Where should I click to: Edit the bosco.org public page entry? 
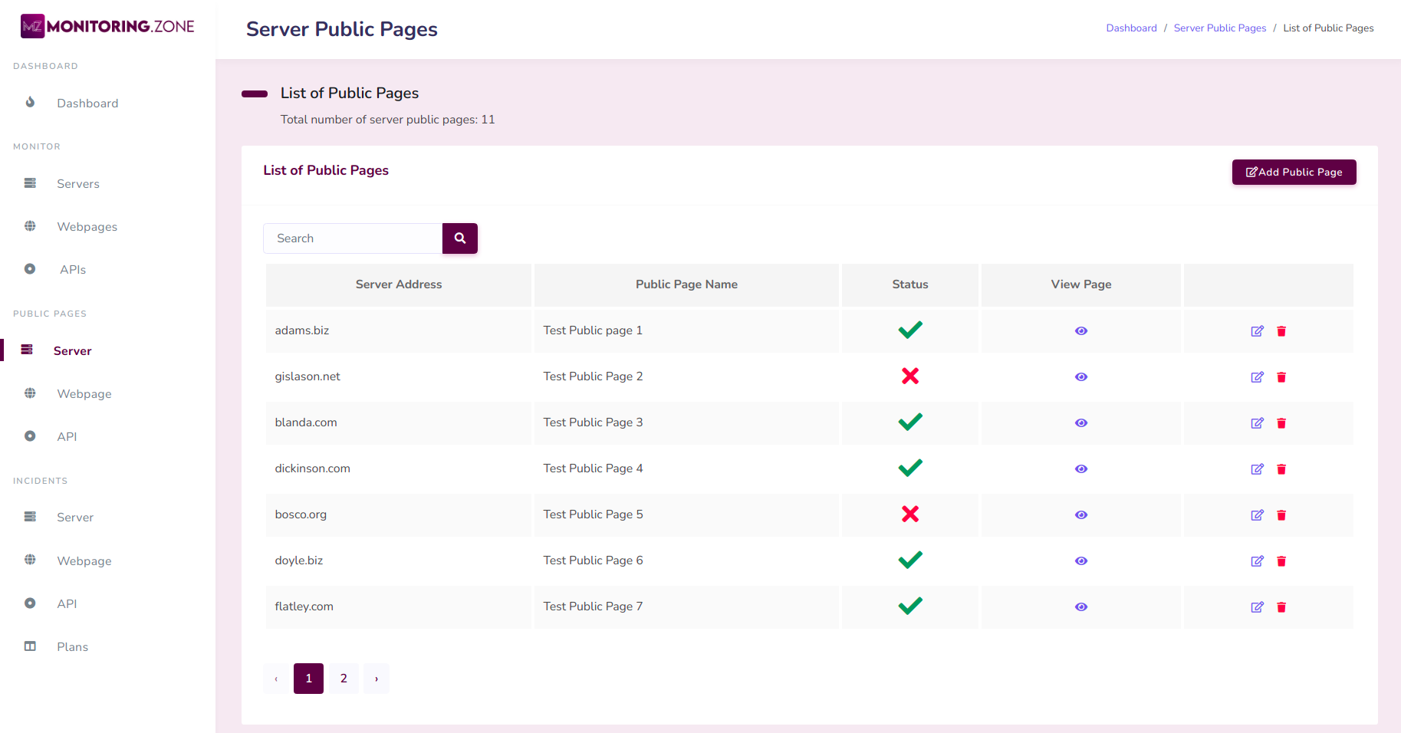[x=1257, y=515]
